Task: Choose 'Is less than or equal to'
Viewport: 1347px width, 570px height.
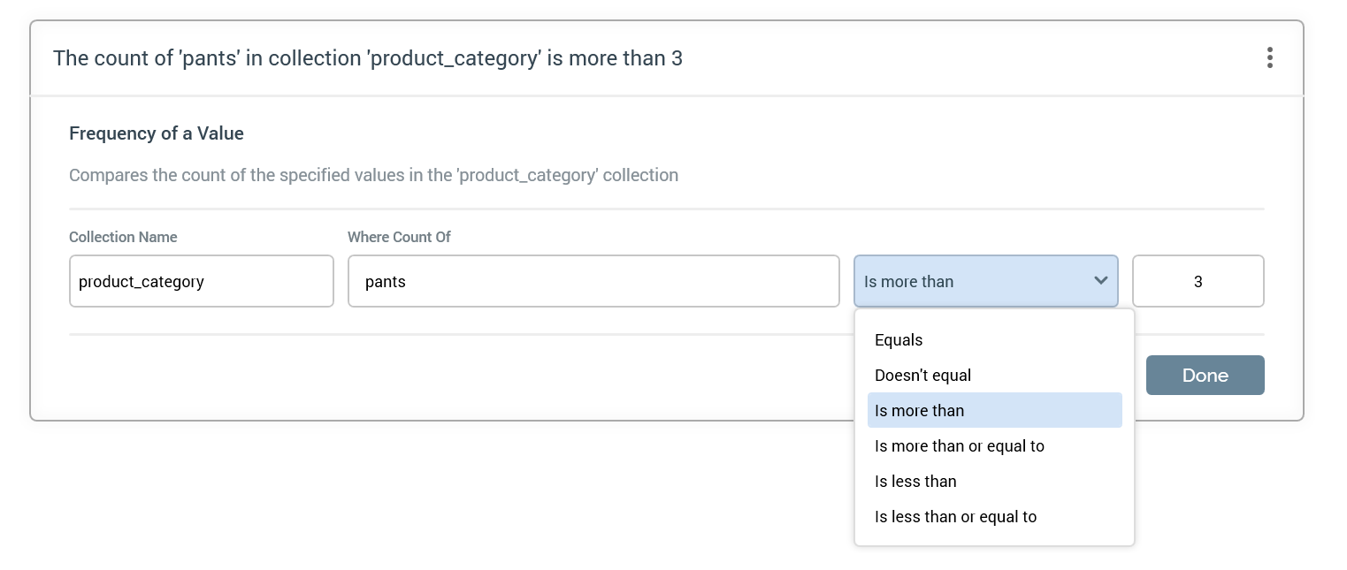Action: [955, 517]
